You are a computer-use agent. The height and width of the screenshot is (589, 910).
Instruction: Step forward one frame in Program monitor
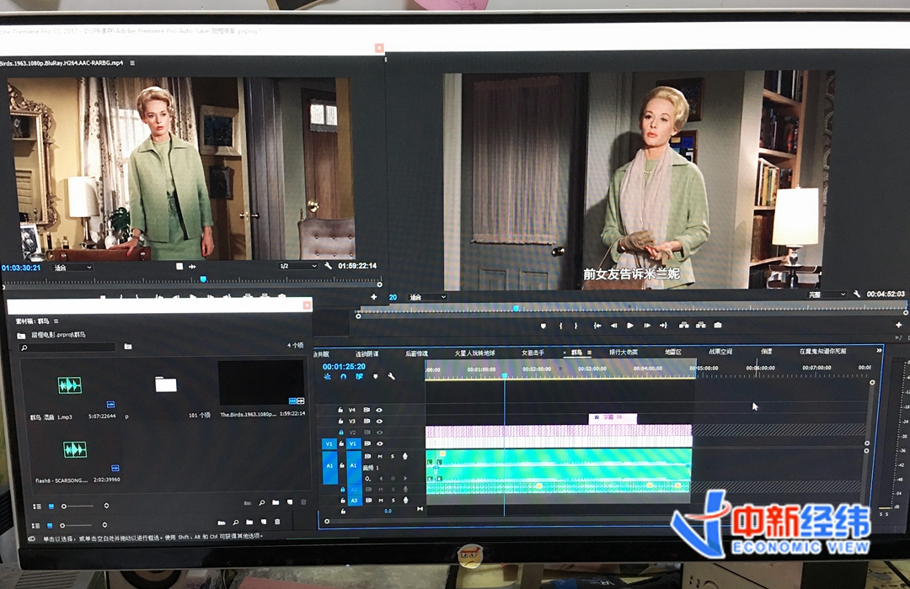coord(646,326)
